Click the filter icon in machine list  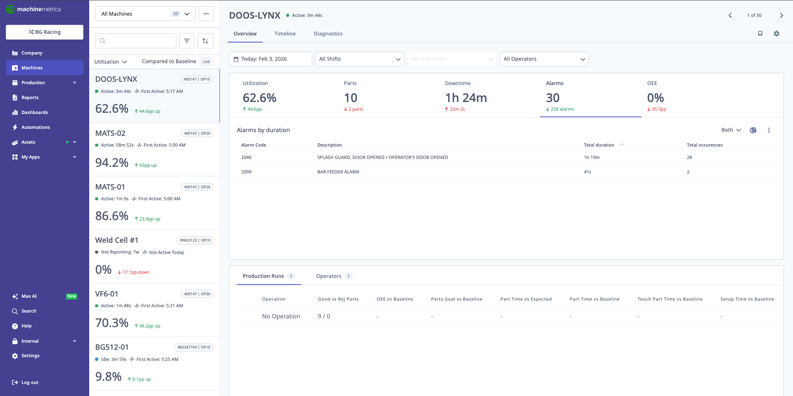click(187, 41)
